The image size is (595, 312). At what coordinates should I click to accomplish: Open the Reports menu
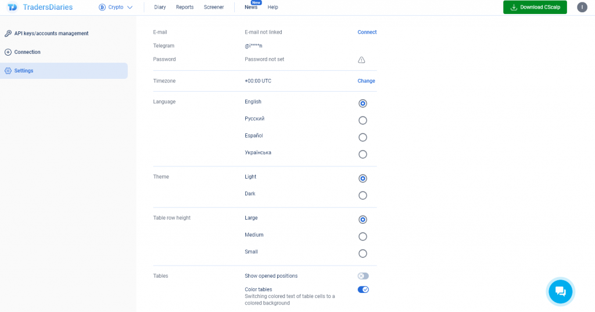[x=185, y=8]
